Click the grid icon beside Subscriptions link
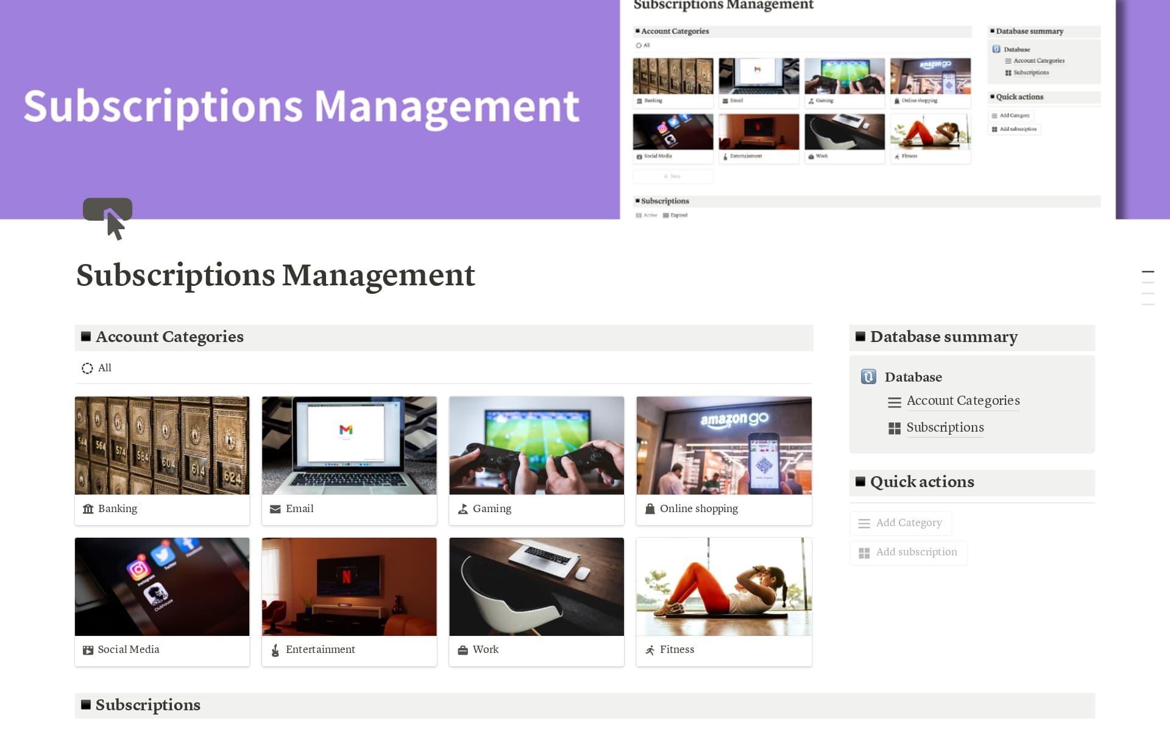This screenshot has width=1170, height=731. (x=894, y=427)
